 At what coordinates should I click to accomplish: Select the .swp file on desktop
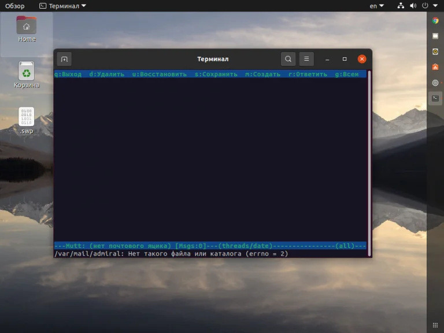point(27,120)
